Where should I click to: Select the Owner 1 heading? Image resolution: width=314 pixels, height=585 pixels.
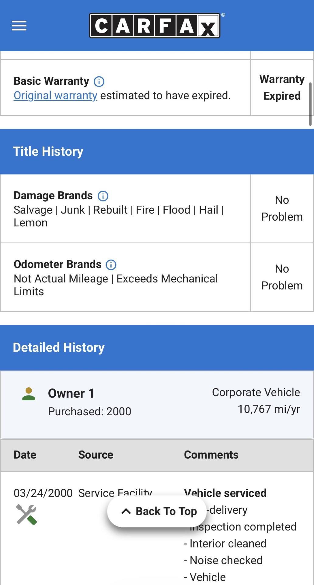click(71, 393)
